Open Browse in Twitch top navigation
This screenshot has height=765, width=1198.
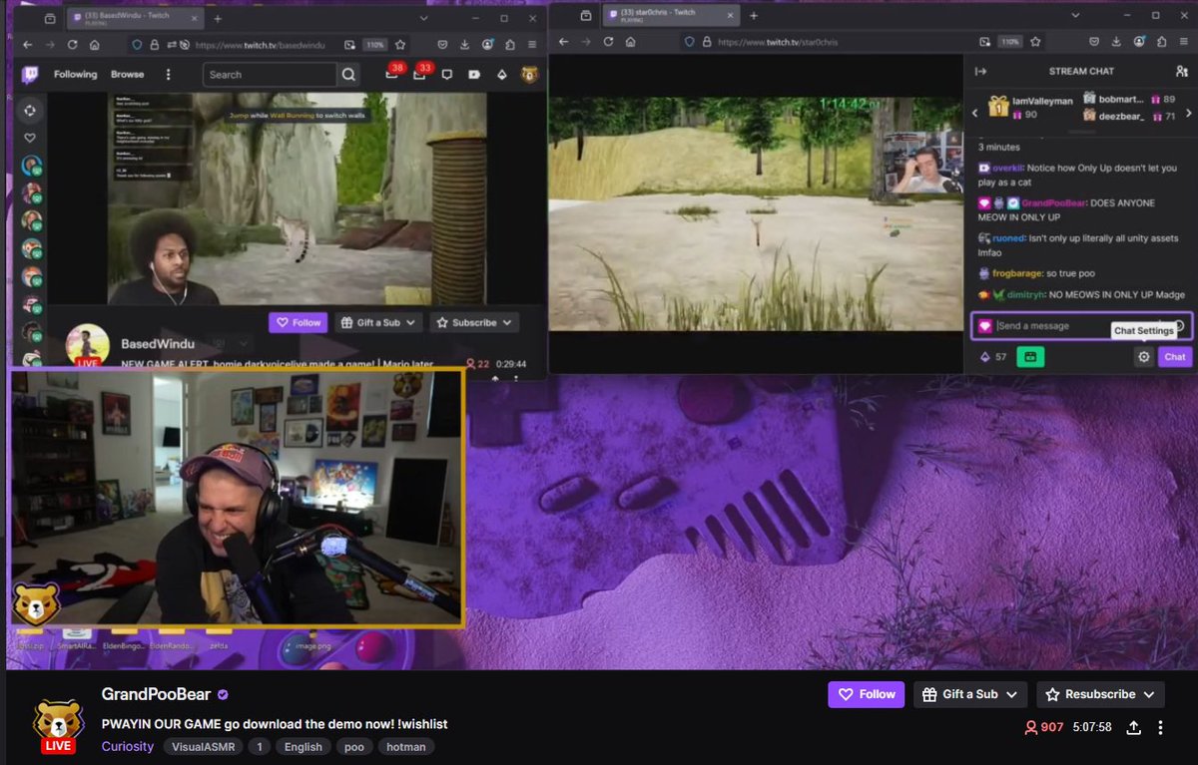(128, 74)
